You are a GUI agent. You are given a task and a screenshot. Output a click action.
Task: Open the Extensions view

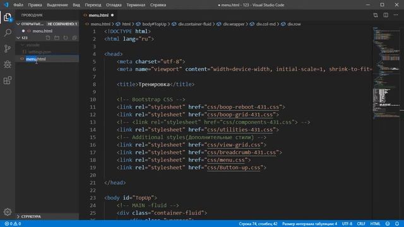(x=8, y=80)
